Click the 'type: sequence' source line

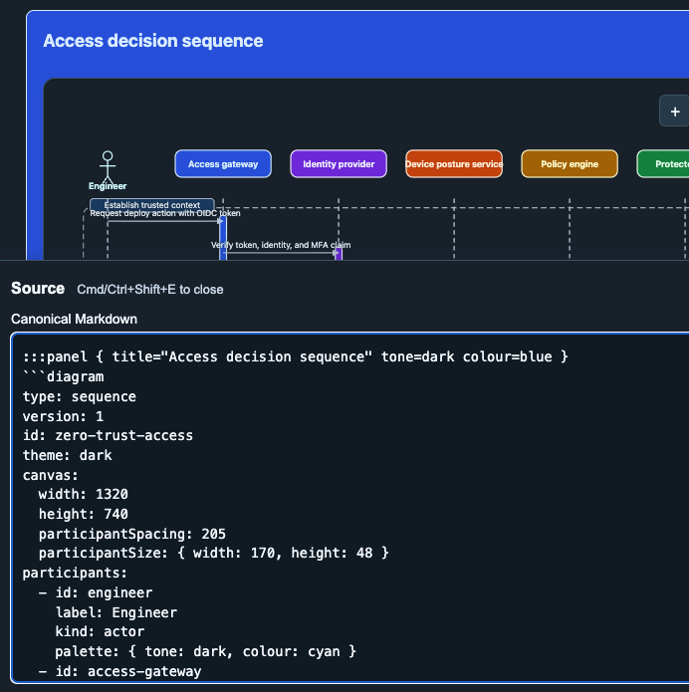(x=80, y=396)
